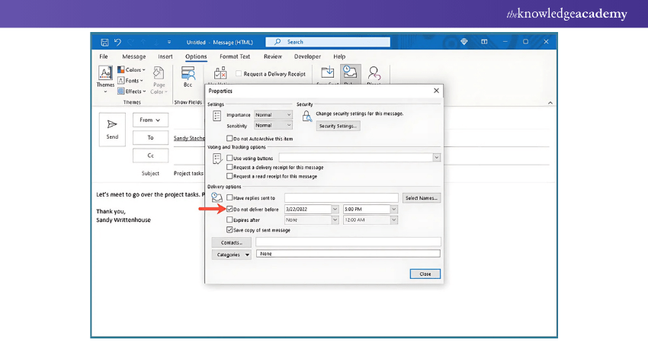Open the Review ribbon tab
The height and width of the screenshot is (343, 648).
pyautogui.click(x=272, y=56)
